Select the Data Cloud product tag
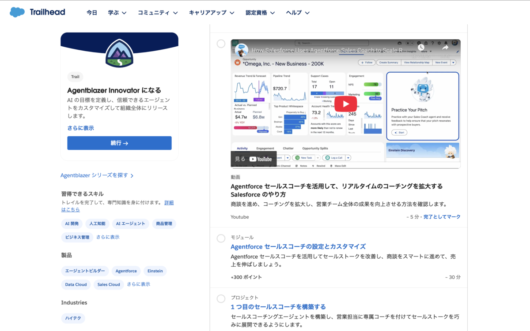The width and height of the screenshot is (530, 331). click(x=76, y=284)
